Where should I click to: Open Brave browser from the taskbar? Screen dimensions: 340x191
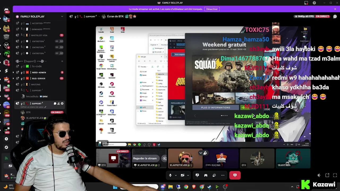pyautogui.click(x=194, y=187)
